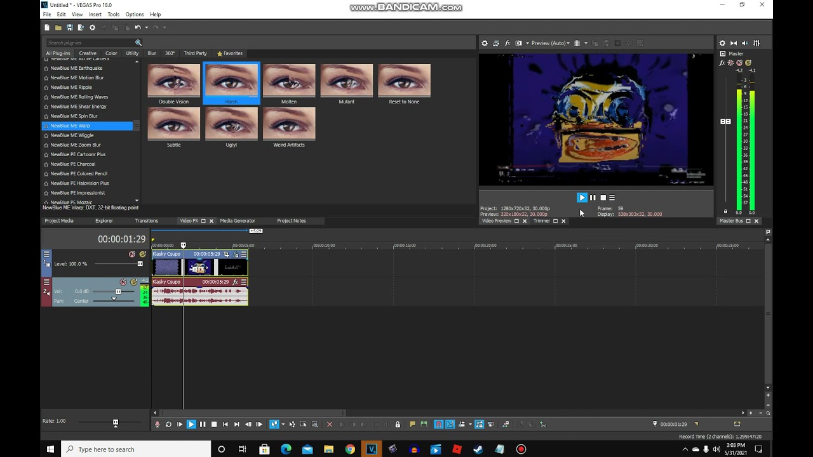813x457 pixels.
Task: Toggle favorite star for NewBlue ME Zoom Blur
Action: coord(46,145)
